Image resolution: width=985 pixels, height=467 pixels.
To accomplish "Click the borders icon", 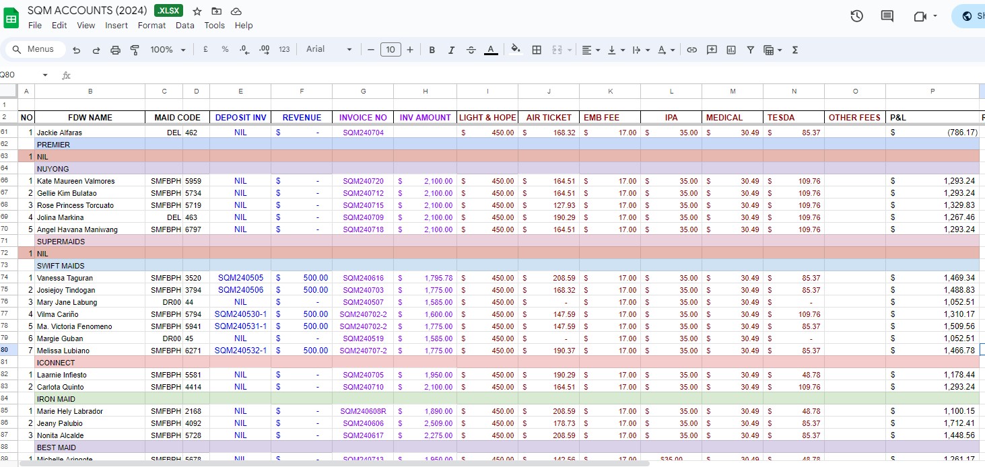I will 537,50.
